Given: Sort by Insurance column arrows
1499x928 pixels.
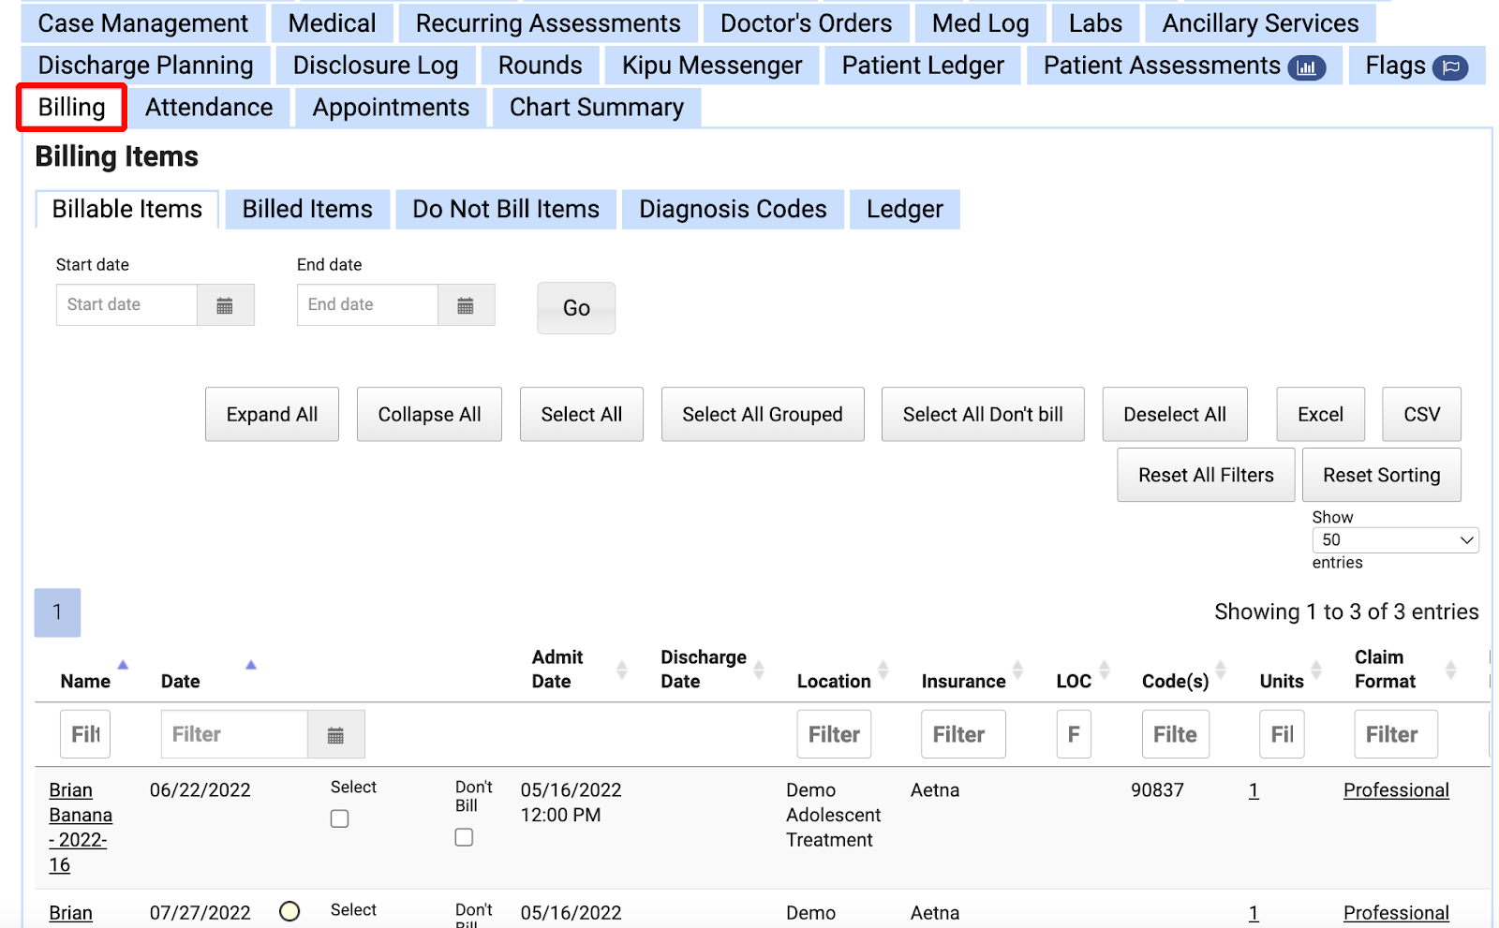Looking at the screenshot, I should tap(1017, 670).
